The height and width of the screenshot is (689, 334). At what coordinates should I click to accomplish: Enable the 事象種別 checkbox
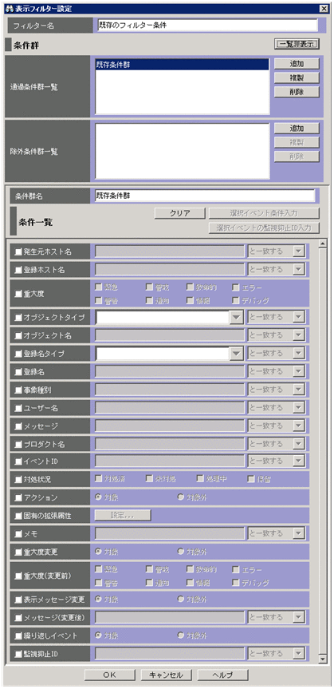pos(18,390)
